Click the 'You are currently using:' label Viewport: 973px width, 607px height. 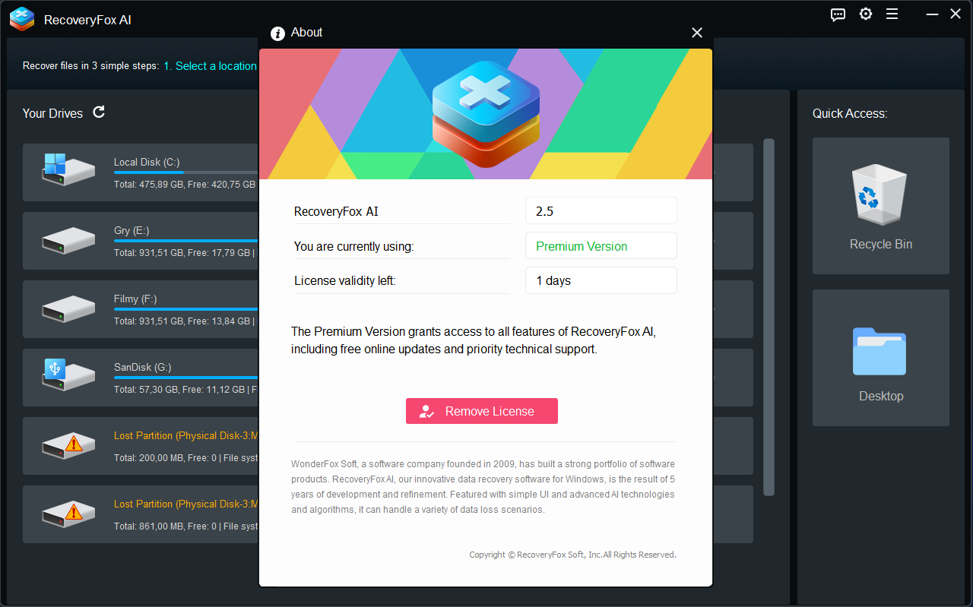pyautogui.click(x=354, y=246)
